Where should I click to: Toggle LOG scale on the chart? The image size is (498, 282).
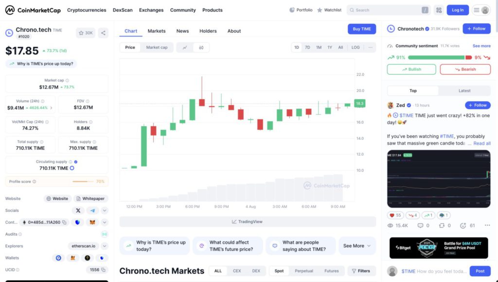pos(356,48)
